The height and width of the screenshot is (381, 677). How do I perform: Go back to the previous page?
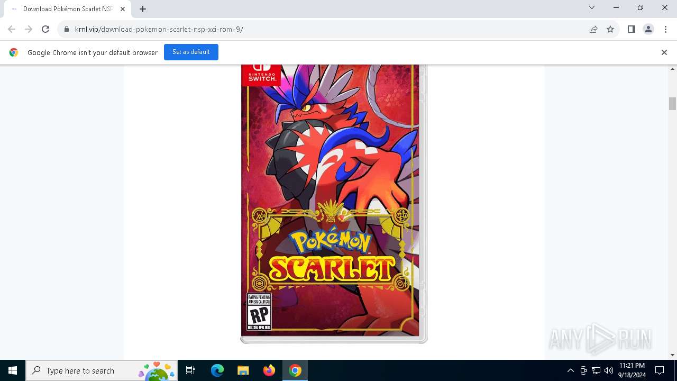pos(12,29)
